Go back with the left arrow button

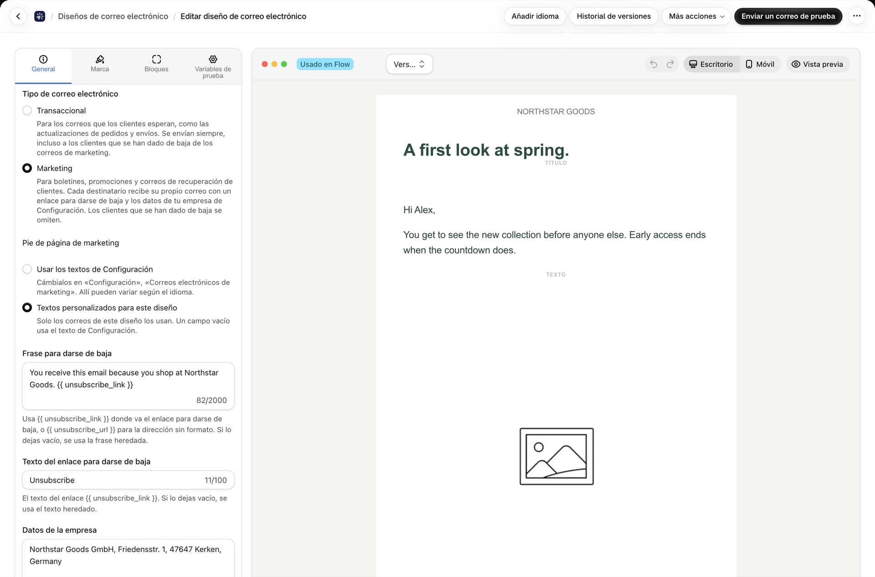tap(18, 16)
